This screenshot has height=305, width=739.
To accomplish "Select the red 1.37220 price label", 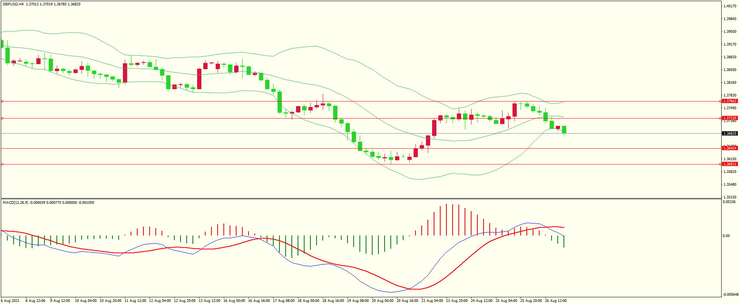I will tap(730, 118).
